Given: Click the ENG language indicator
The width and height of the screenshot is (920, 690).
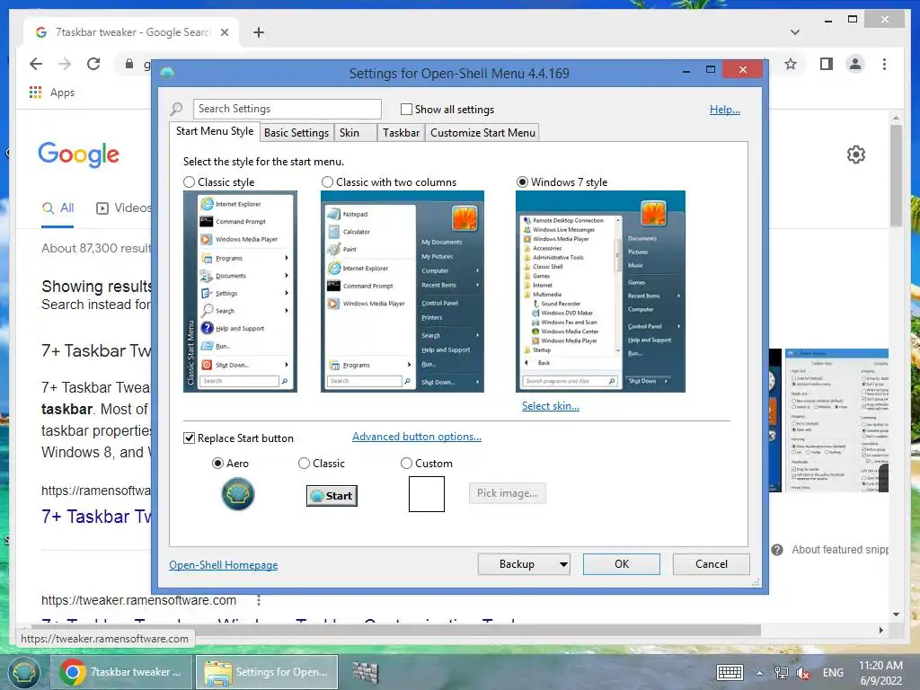Looking at the screenshot, I should pos(833,673).
